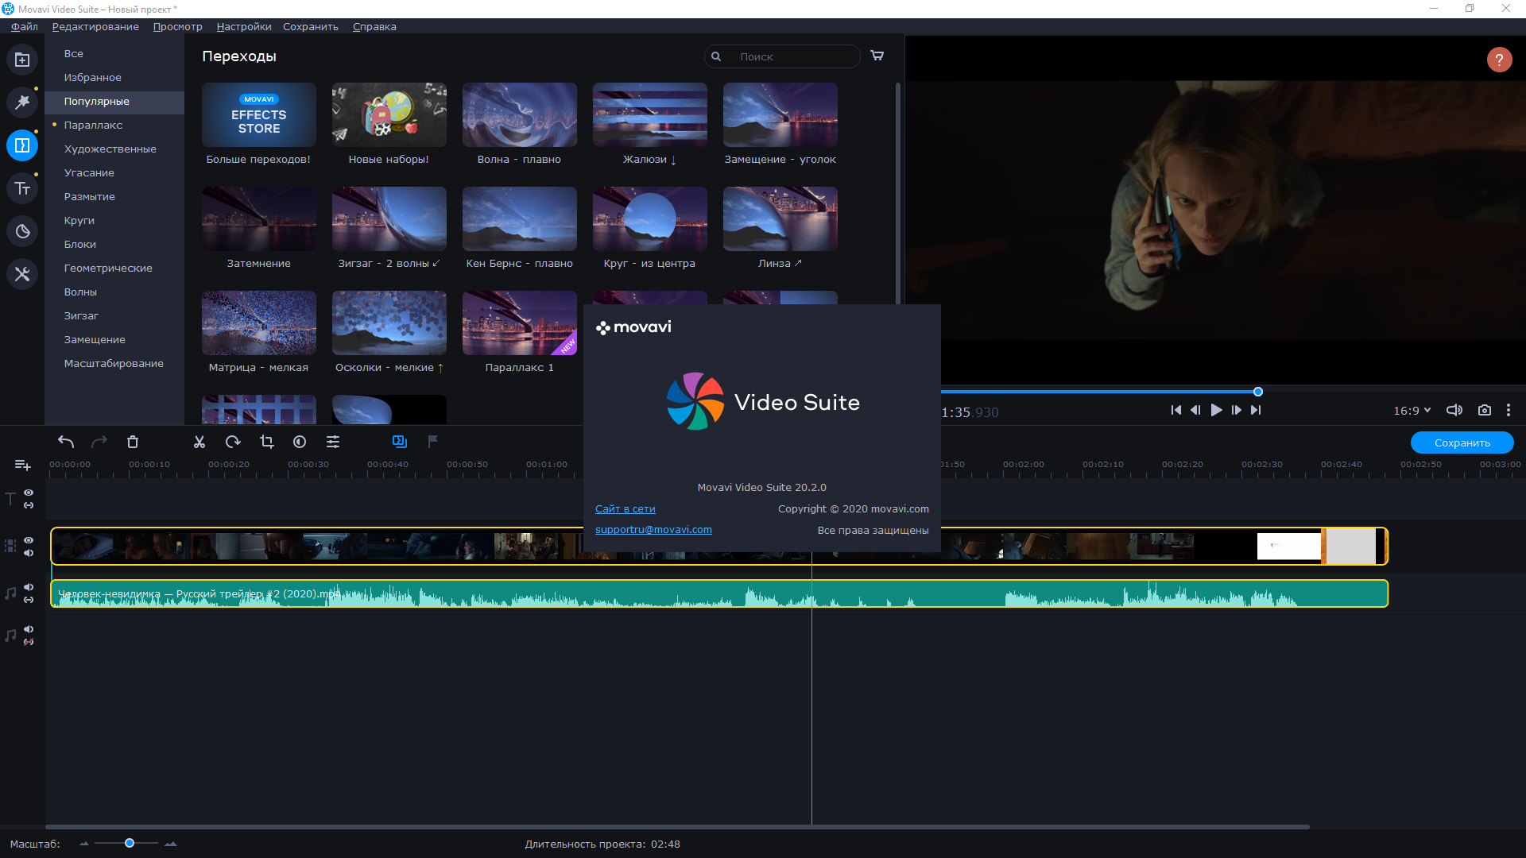Click the preview seek bar handle
The height and width of the screenshot is (858, 1526).
[1258, 392]
